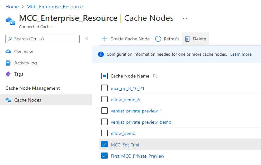
Task: Open the eflow_demo_6 cache node link
Action: coord(125,100)
